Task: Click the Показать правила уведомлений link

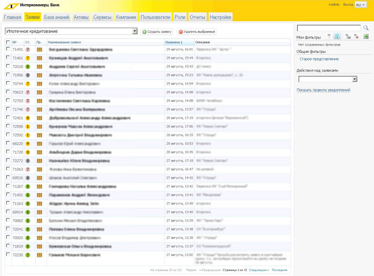Action: [x=323, y=90]
